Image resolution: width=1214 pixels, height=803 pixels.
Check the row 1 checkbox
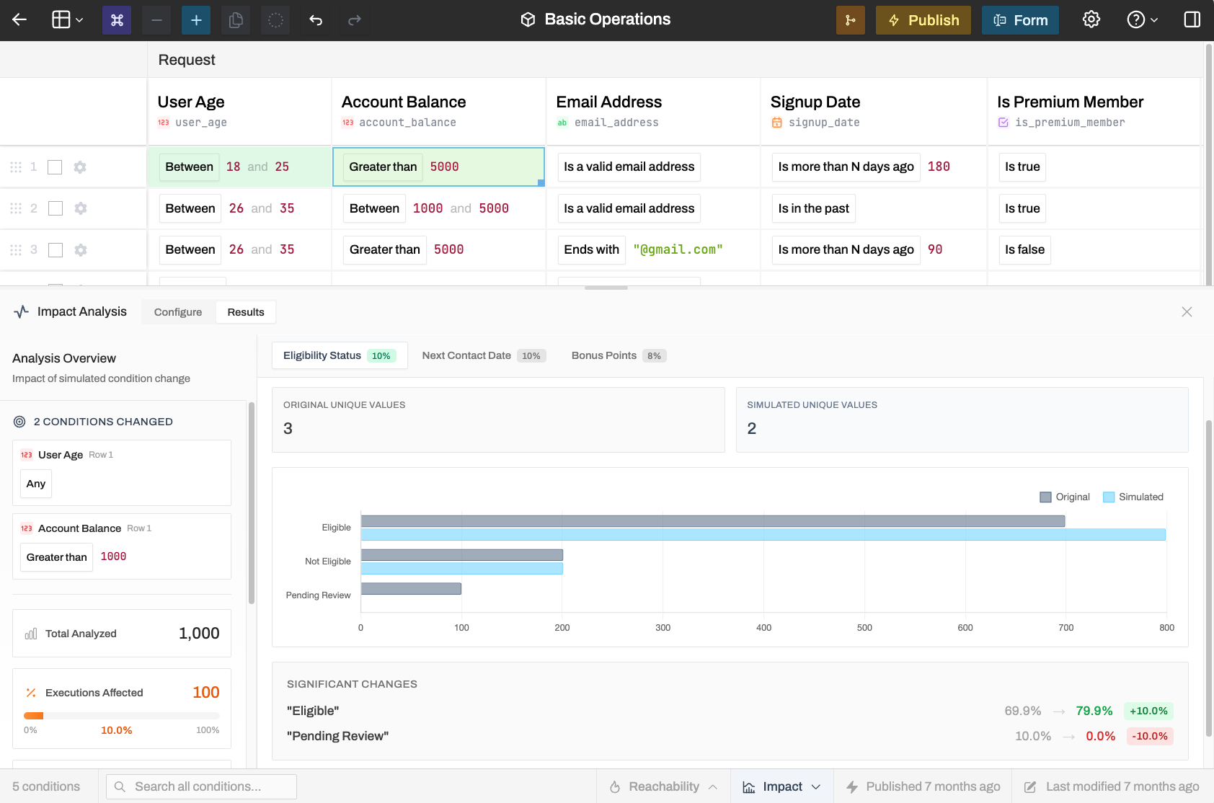click(x=55, y=167)
